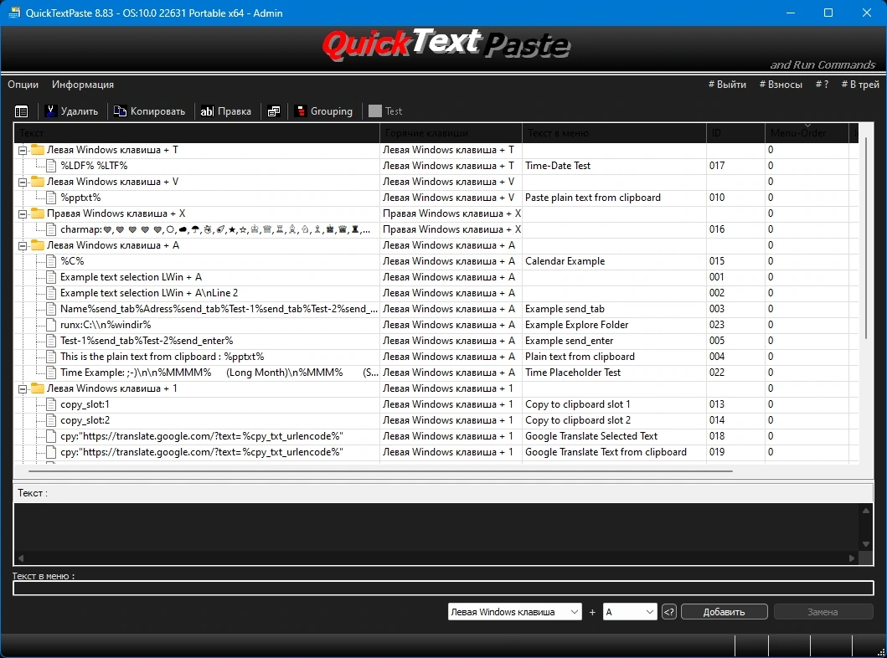
Task: Select row This is the plain text from clipboard
Action: click(x=436, y=357)
